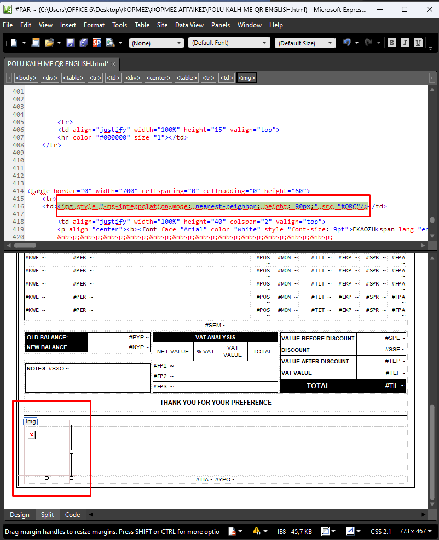439x540 pixels.
Task: Click the New Document toolbar icon
Action: coord(14,43)
